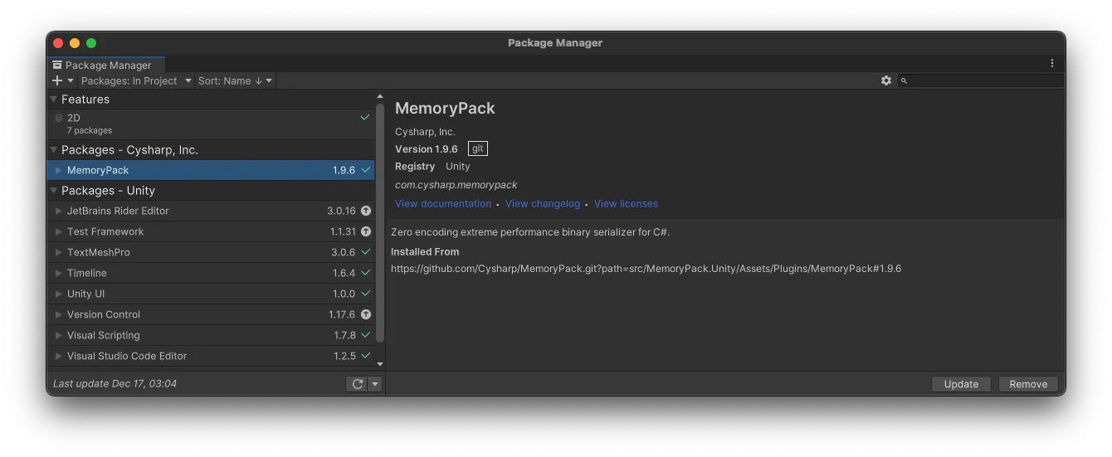Open the dropdown arrow beside refresh button
The image size is (1112, 457).
(x=375, y=384)
